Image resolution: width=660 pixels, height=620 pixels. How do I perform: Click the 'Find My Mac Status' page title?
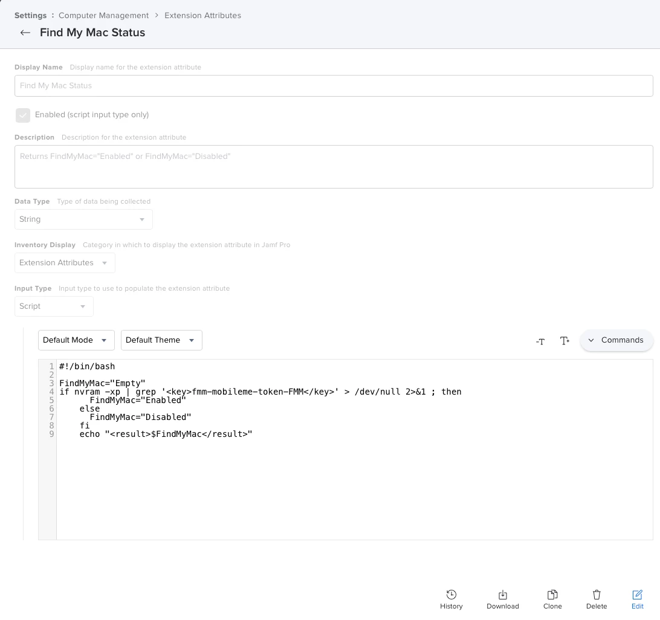pyautogui.click(x=92, y=33)
